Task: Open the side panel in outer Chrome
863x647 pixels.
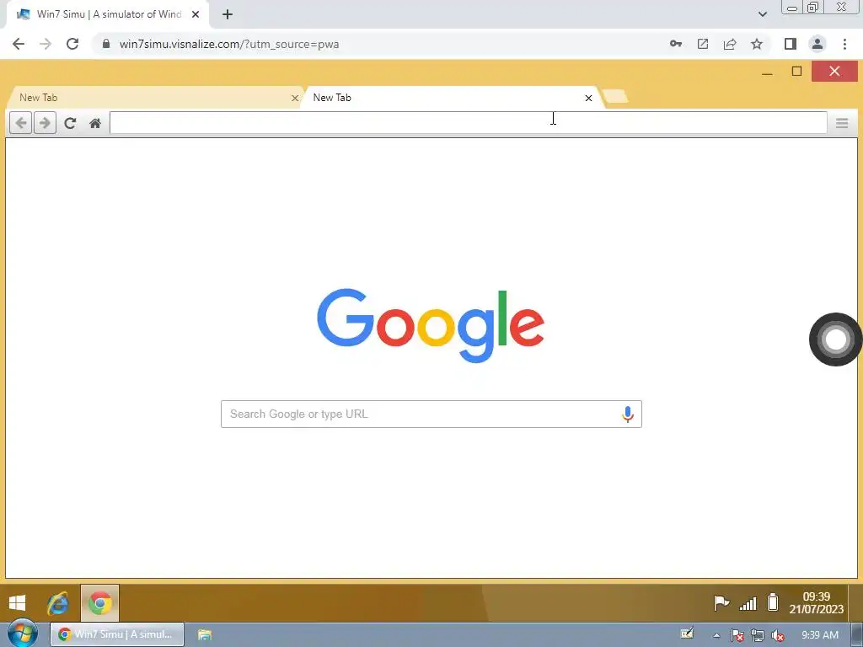Action: [791, 44]
